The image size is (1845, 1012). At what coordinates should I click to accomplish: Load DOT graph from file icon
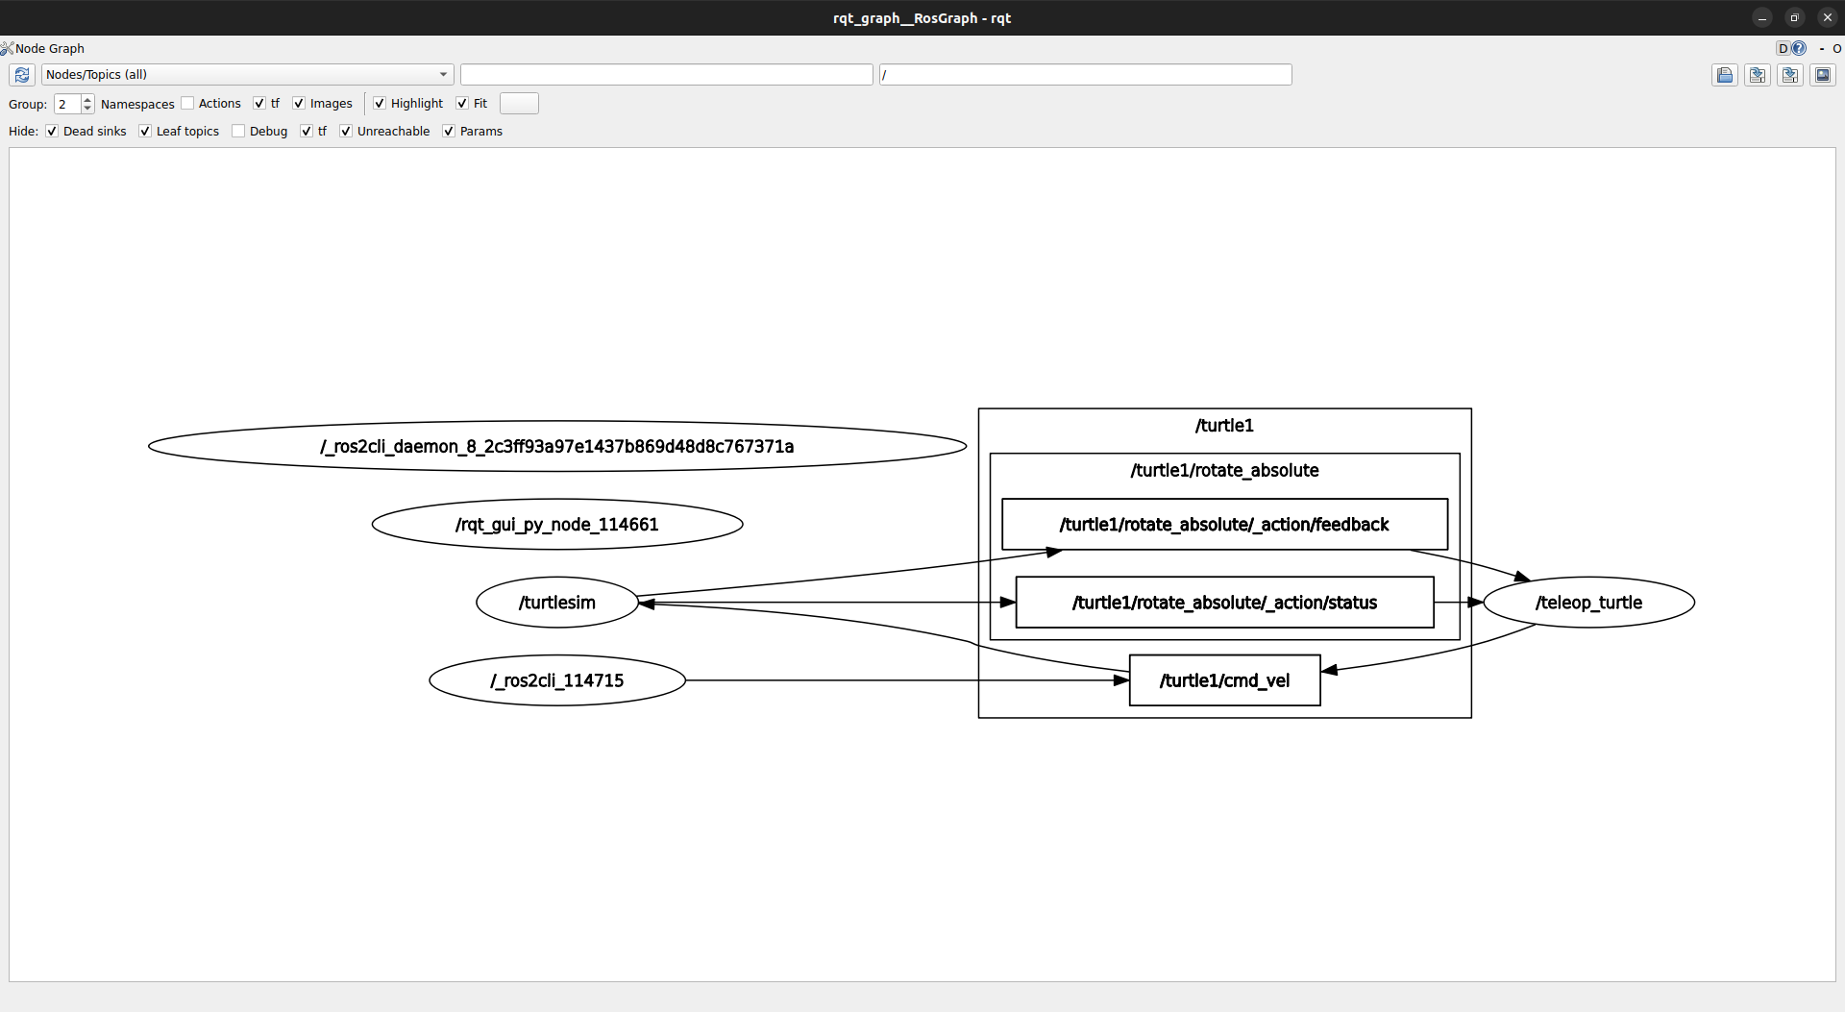tap(1725, 75)
